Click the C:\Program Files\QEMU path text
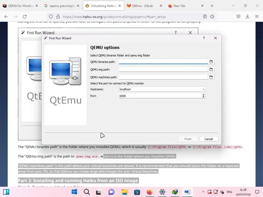 (x=167, y=147)
